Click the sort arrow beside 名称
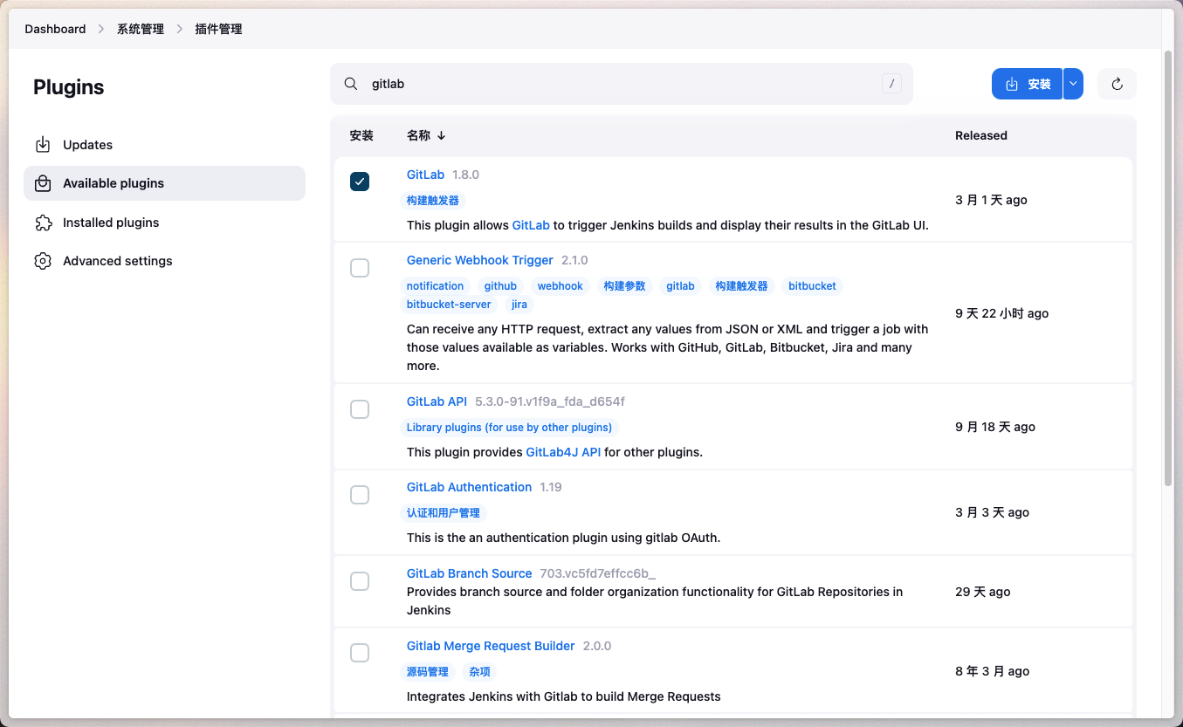This screenshot has height=727, width=1183. click(x=441, y=135)
